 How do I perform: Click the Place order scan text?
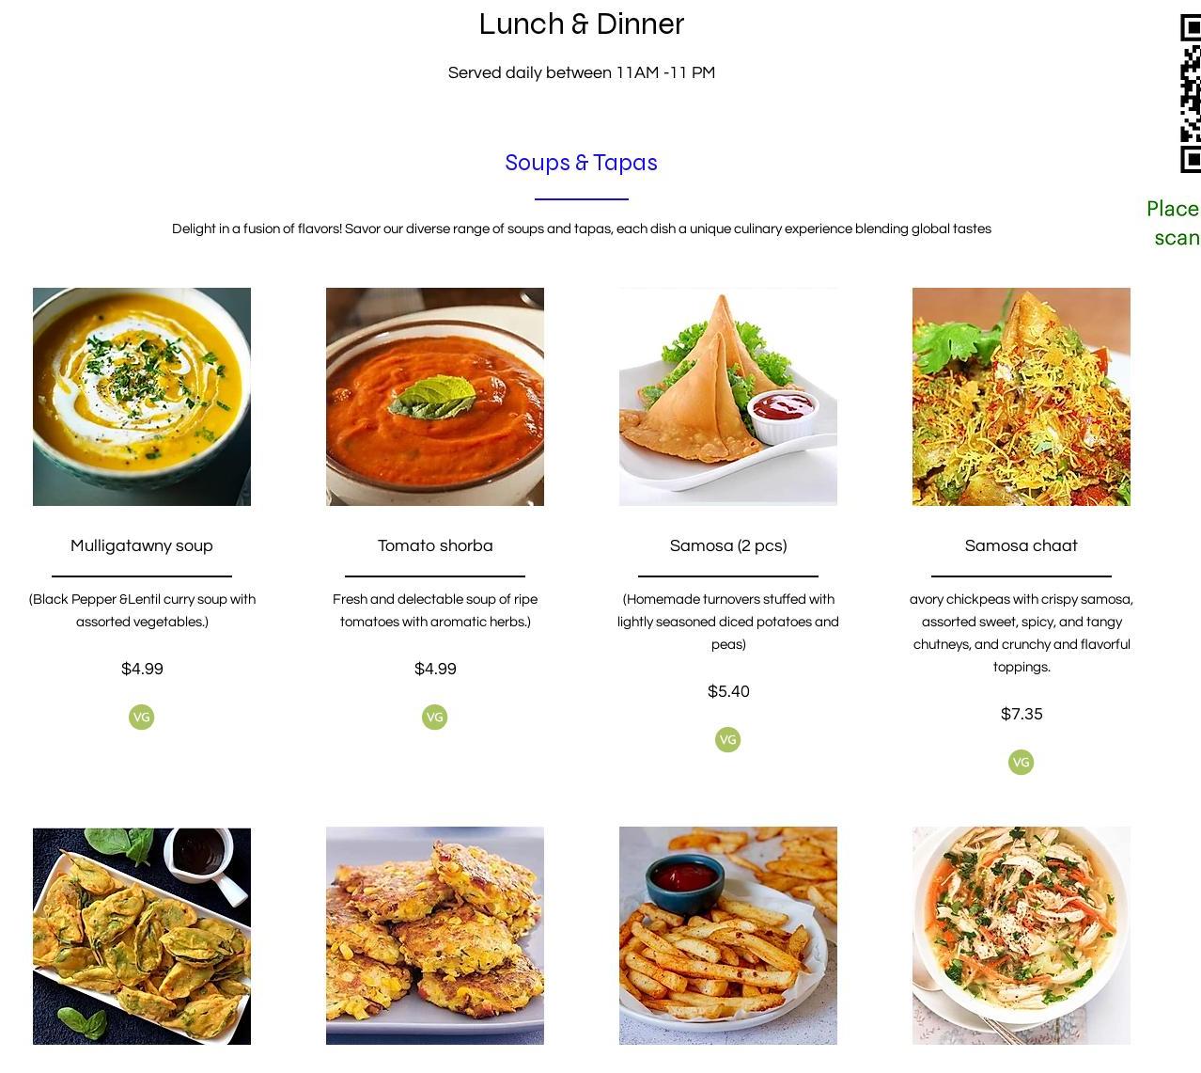pyautogui.click(x=1174, y=223)
